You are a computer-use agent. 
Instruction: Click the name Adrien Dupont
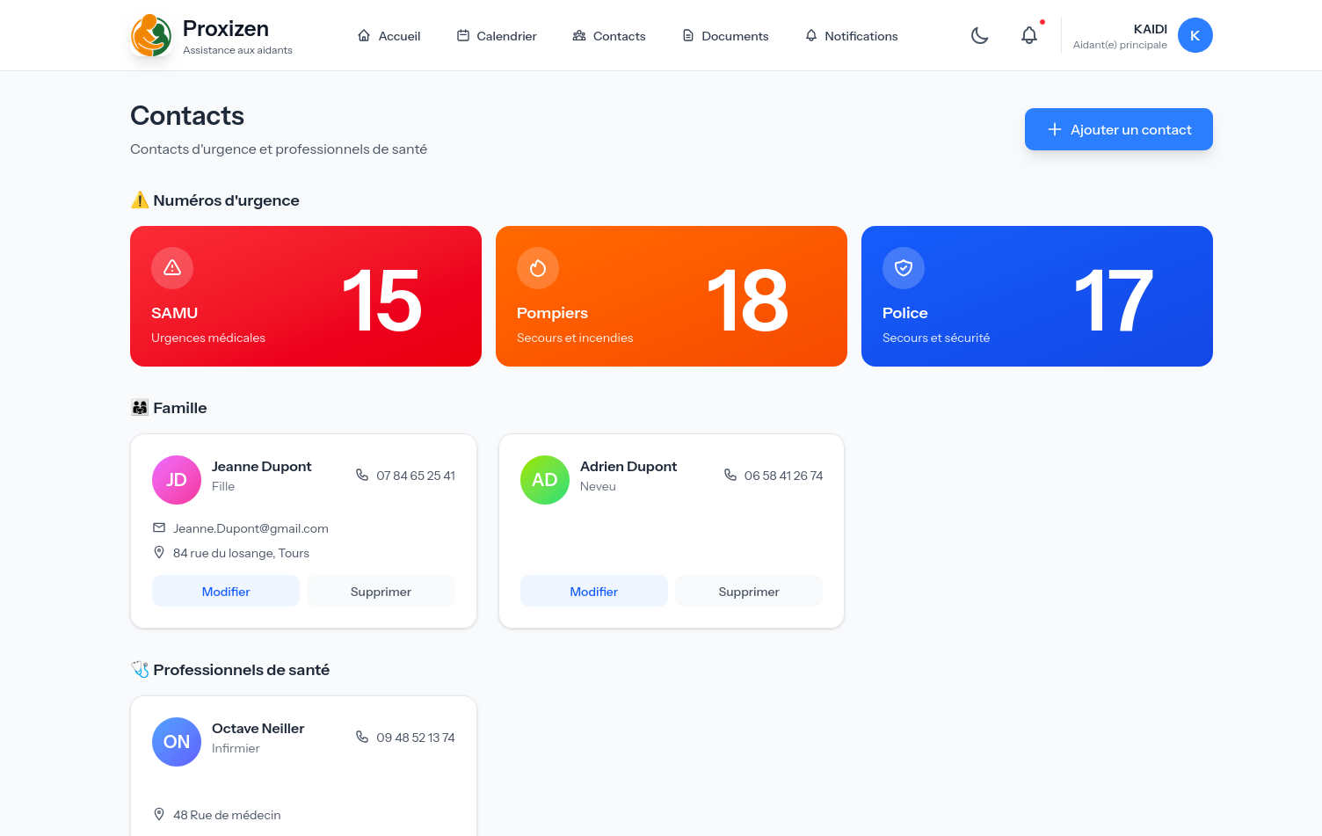[x=628, y=467]
